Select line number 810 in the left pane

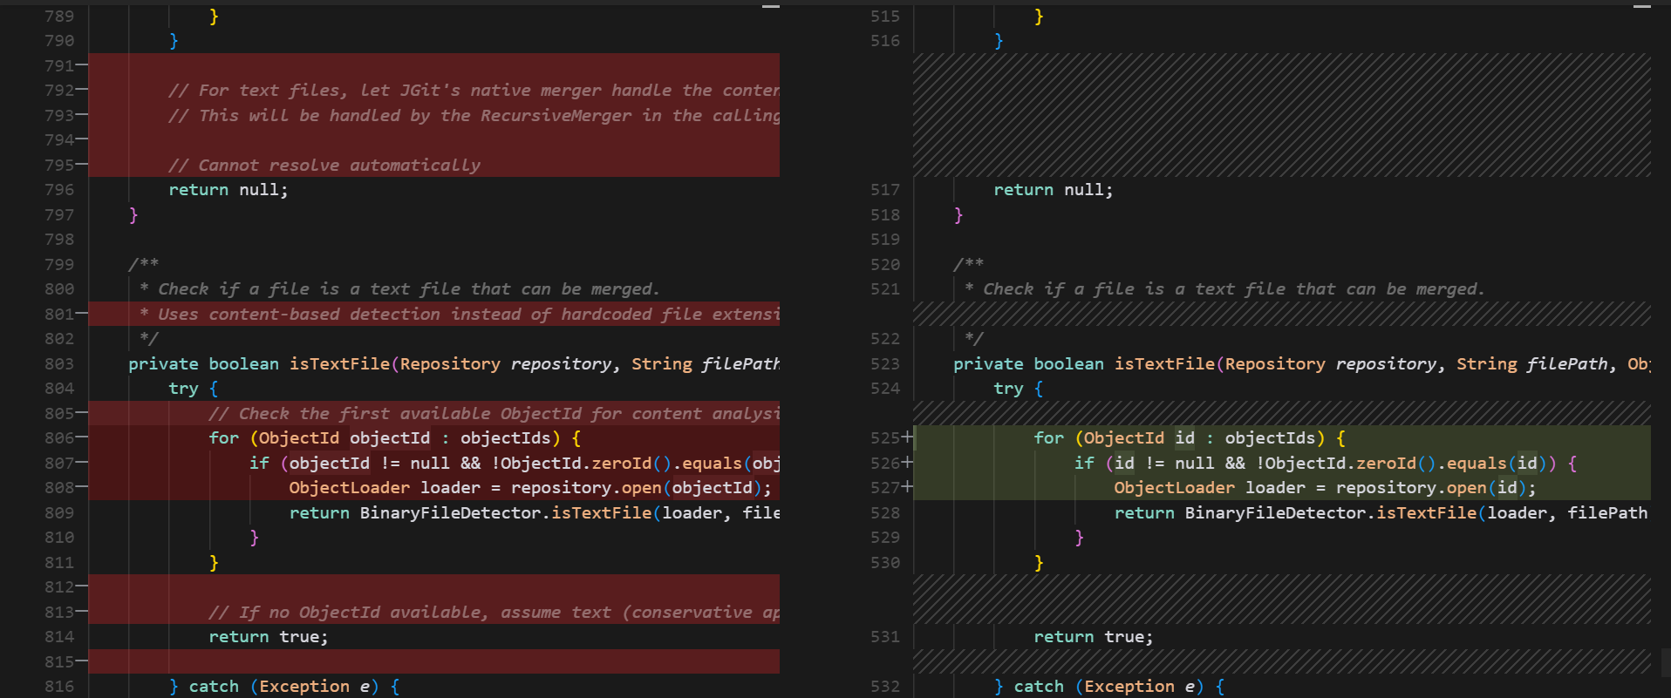[59, 537]
